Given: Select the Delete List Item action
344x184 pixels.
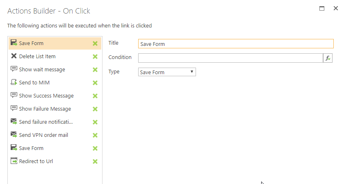Looking at the screenshot, I should (37, 57).
